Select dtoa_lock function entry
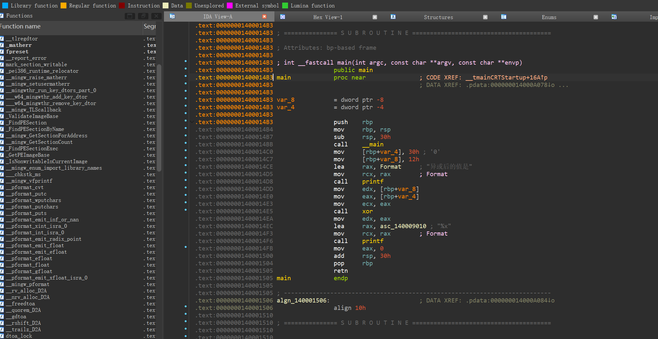The width and height of the screenshot is (658, 339). (19, 336)
